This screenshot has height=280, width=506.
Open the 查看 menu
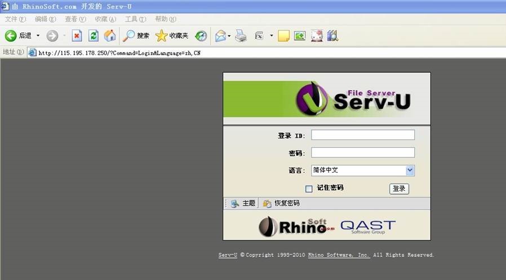(x=75, y=19)
